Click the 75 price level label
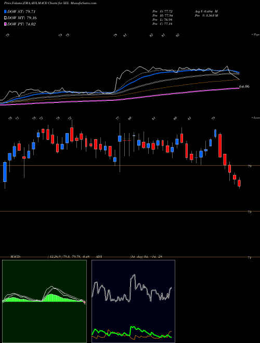The height and width of the screenshot is (343, 260). click(250, 212)
